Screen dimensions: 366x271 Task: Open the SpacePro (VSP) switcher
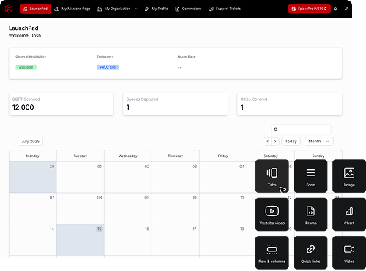[309, 9]
